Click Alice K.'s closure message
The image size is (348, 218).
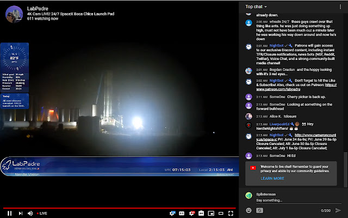click(x=290, y=116)
